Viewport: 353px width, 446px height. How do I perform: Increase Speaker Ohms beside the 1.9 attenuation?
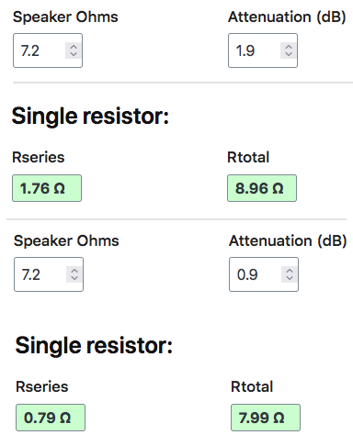(x=74, y=47)
